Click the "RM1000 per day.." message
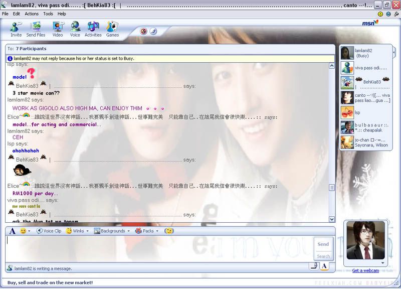 (x=35, y=194)
